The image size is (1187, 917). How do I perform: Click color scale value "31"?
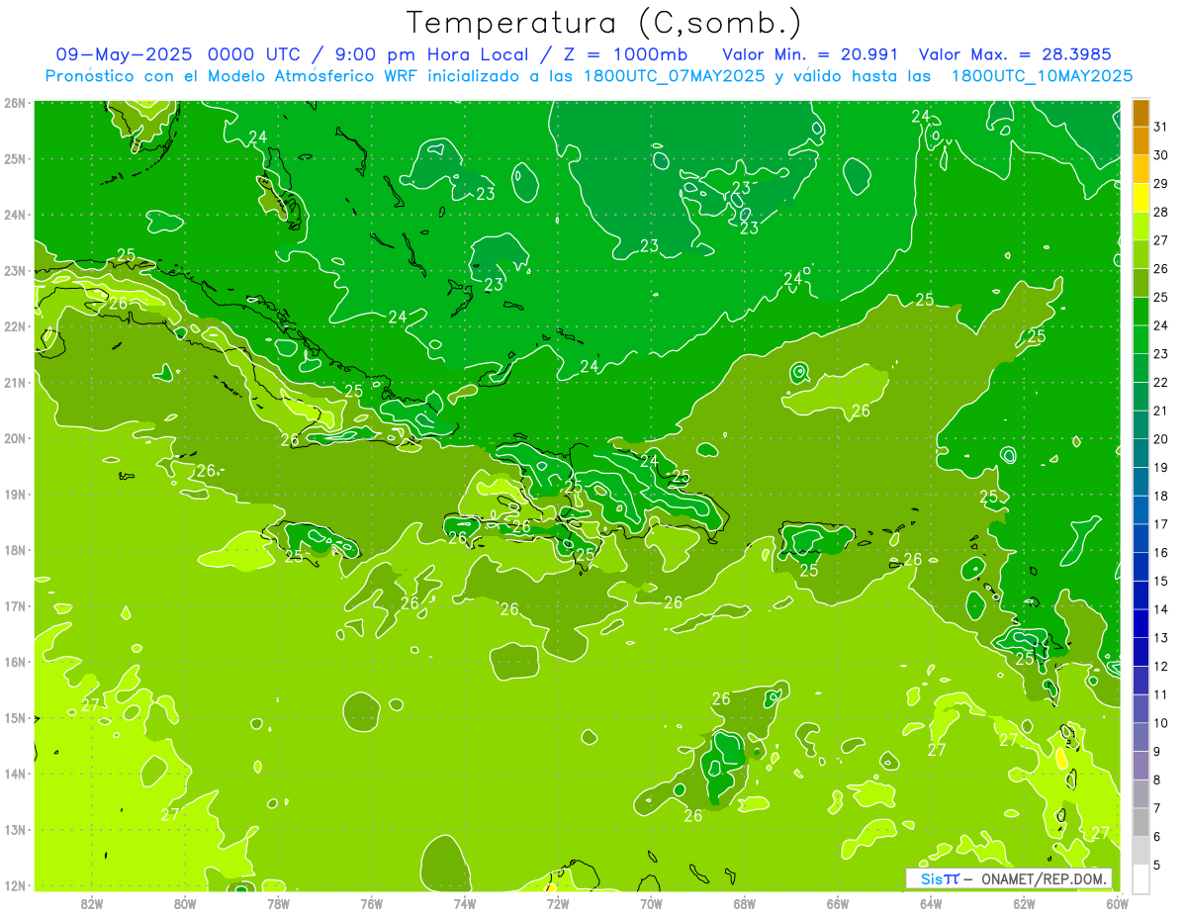pyautogui.click(x=1161, y=127)
